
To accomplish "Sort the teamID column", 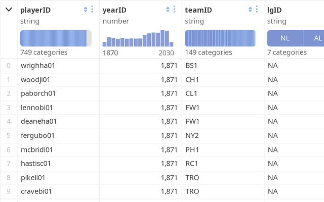I will (x=250, y=10).
